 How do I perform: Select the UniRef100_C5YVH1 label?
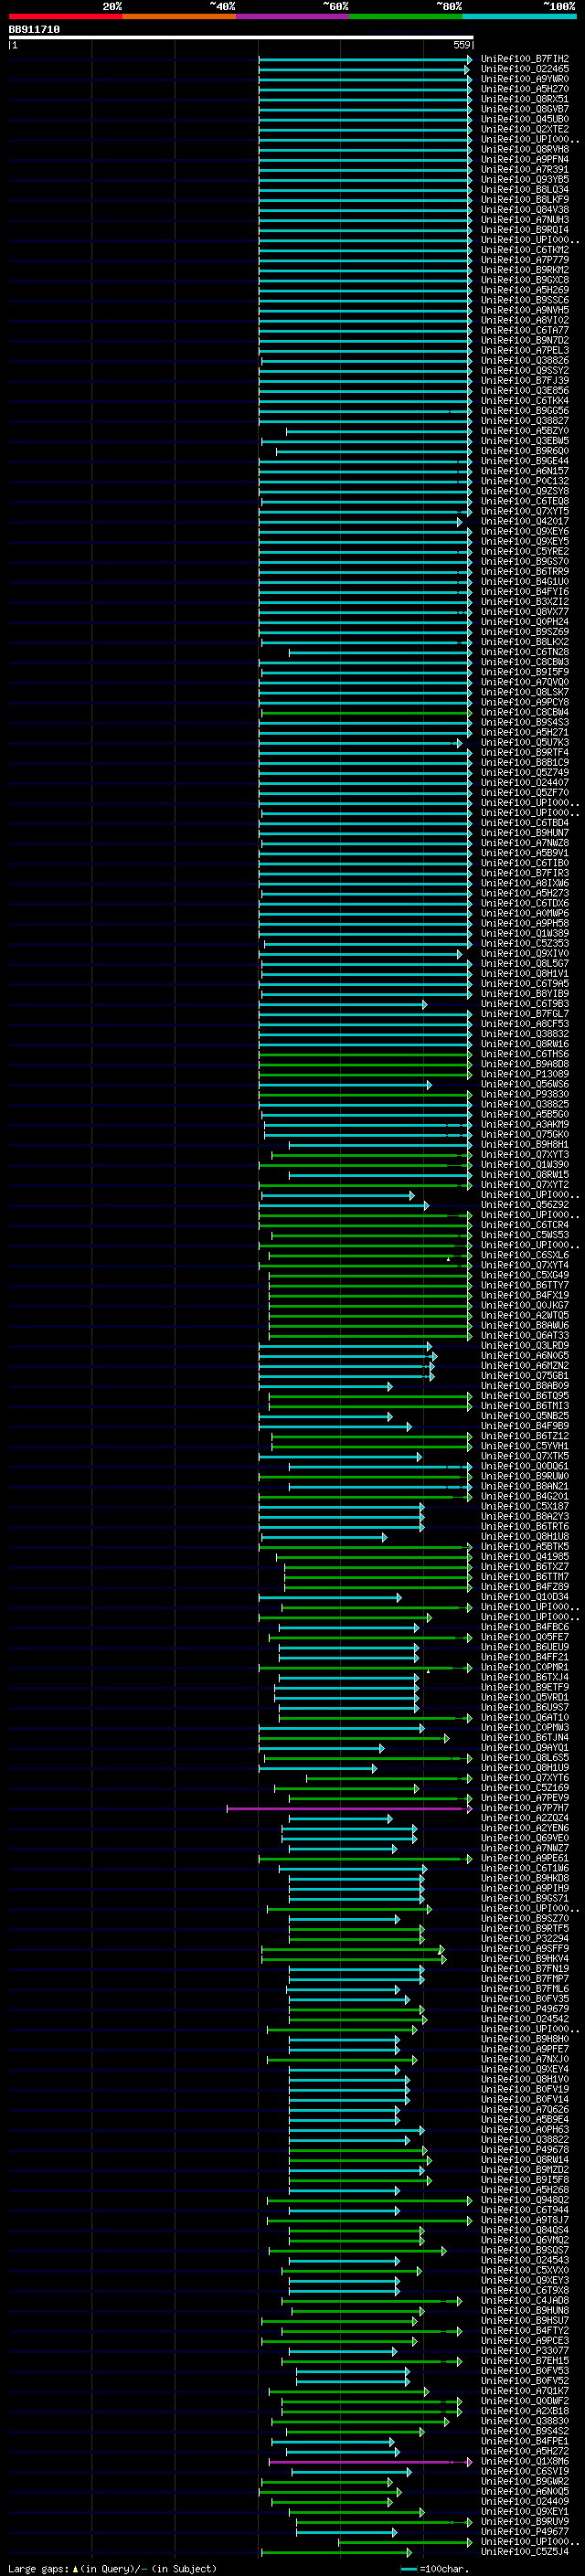[524, 1446]
